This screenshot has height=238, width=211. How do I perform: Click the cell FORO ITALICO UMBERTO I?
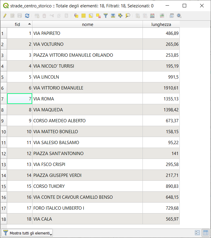tap(88, 208)
